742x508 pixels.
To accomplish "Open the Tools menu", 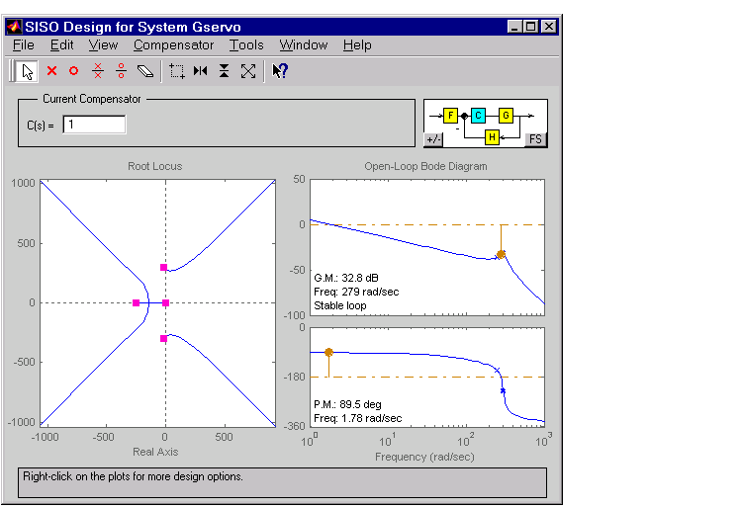I will pos(246,45).
